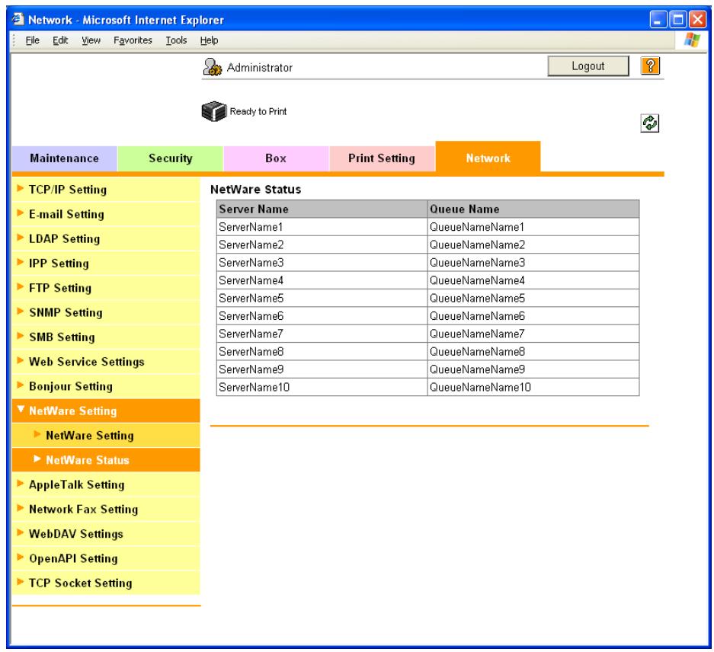Click the Internet Explorer page icon in title bar
The height and width of the screenshot is (652, 714).
(18, 19)
